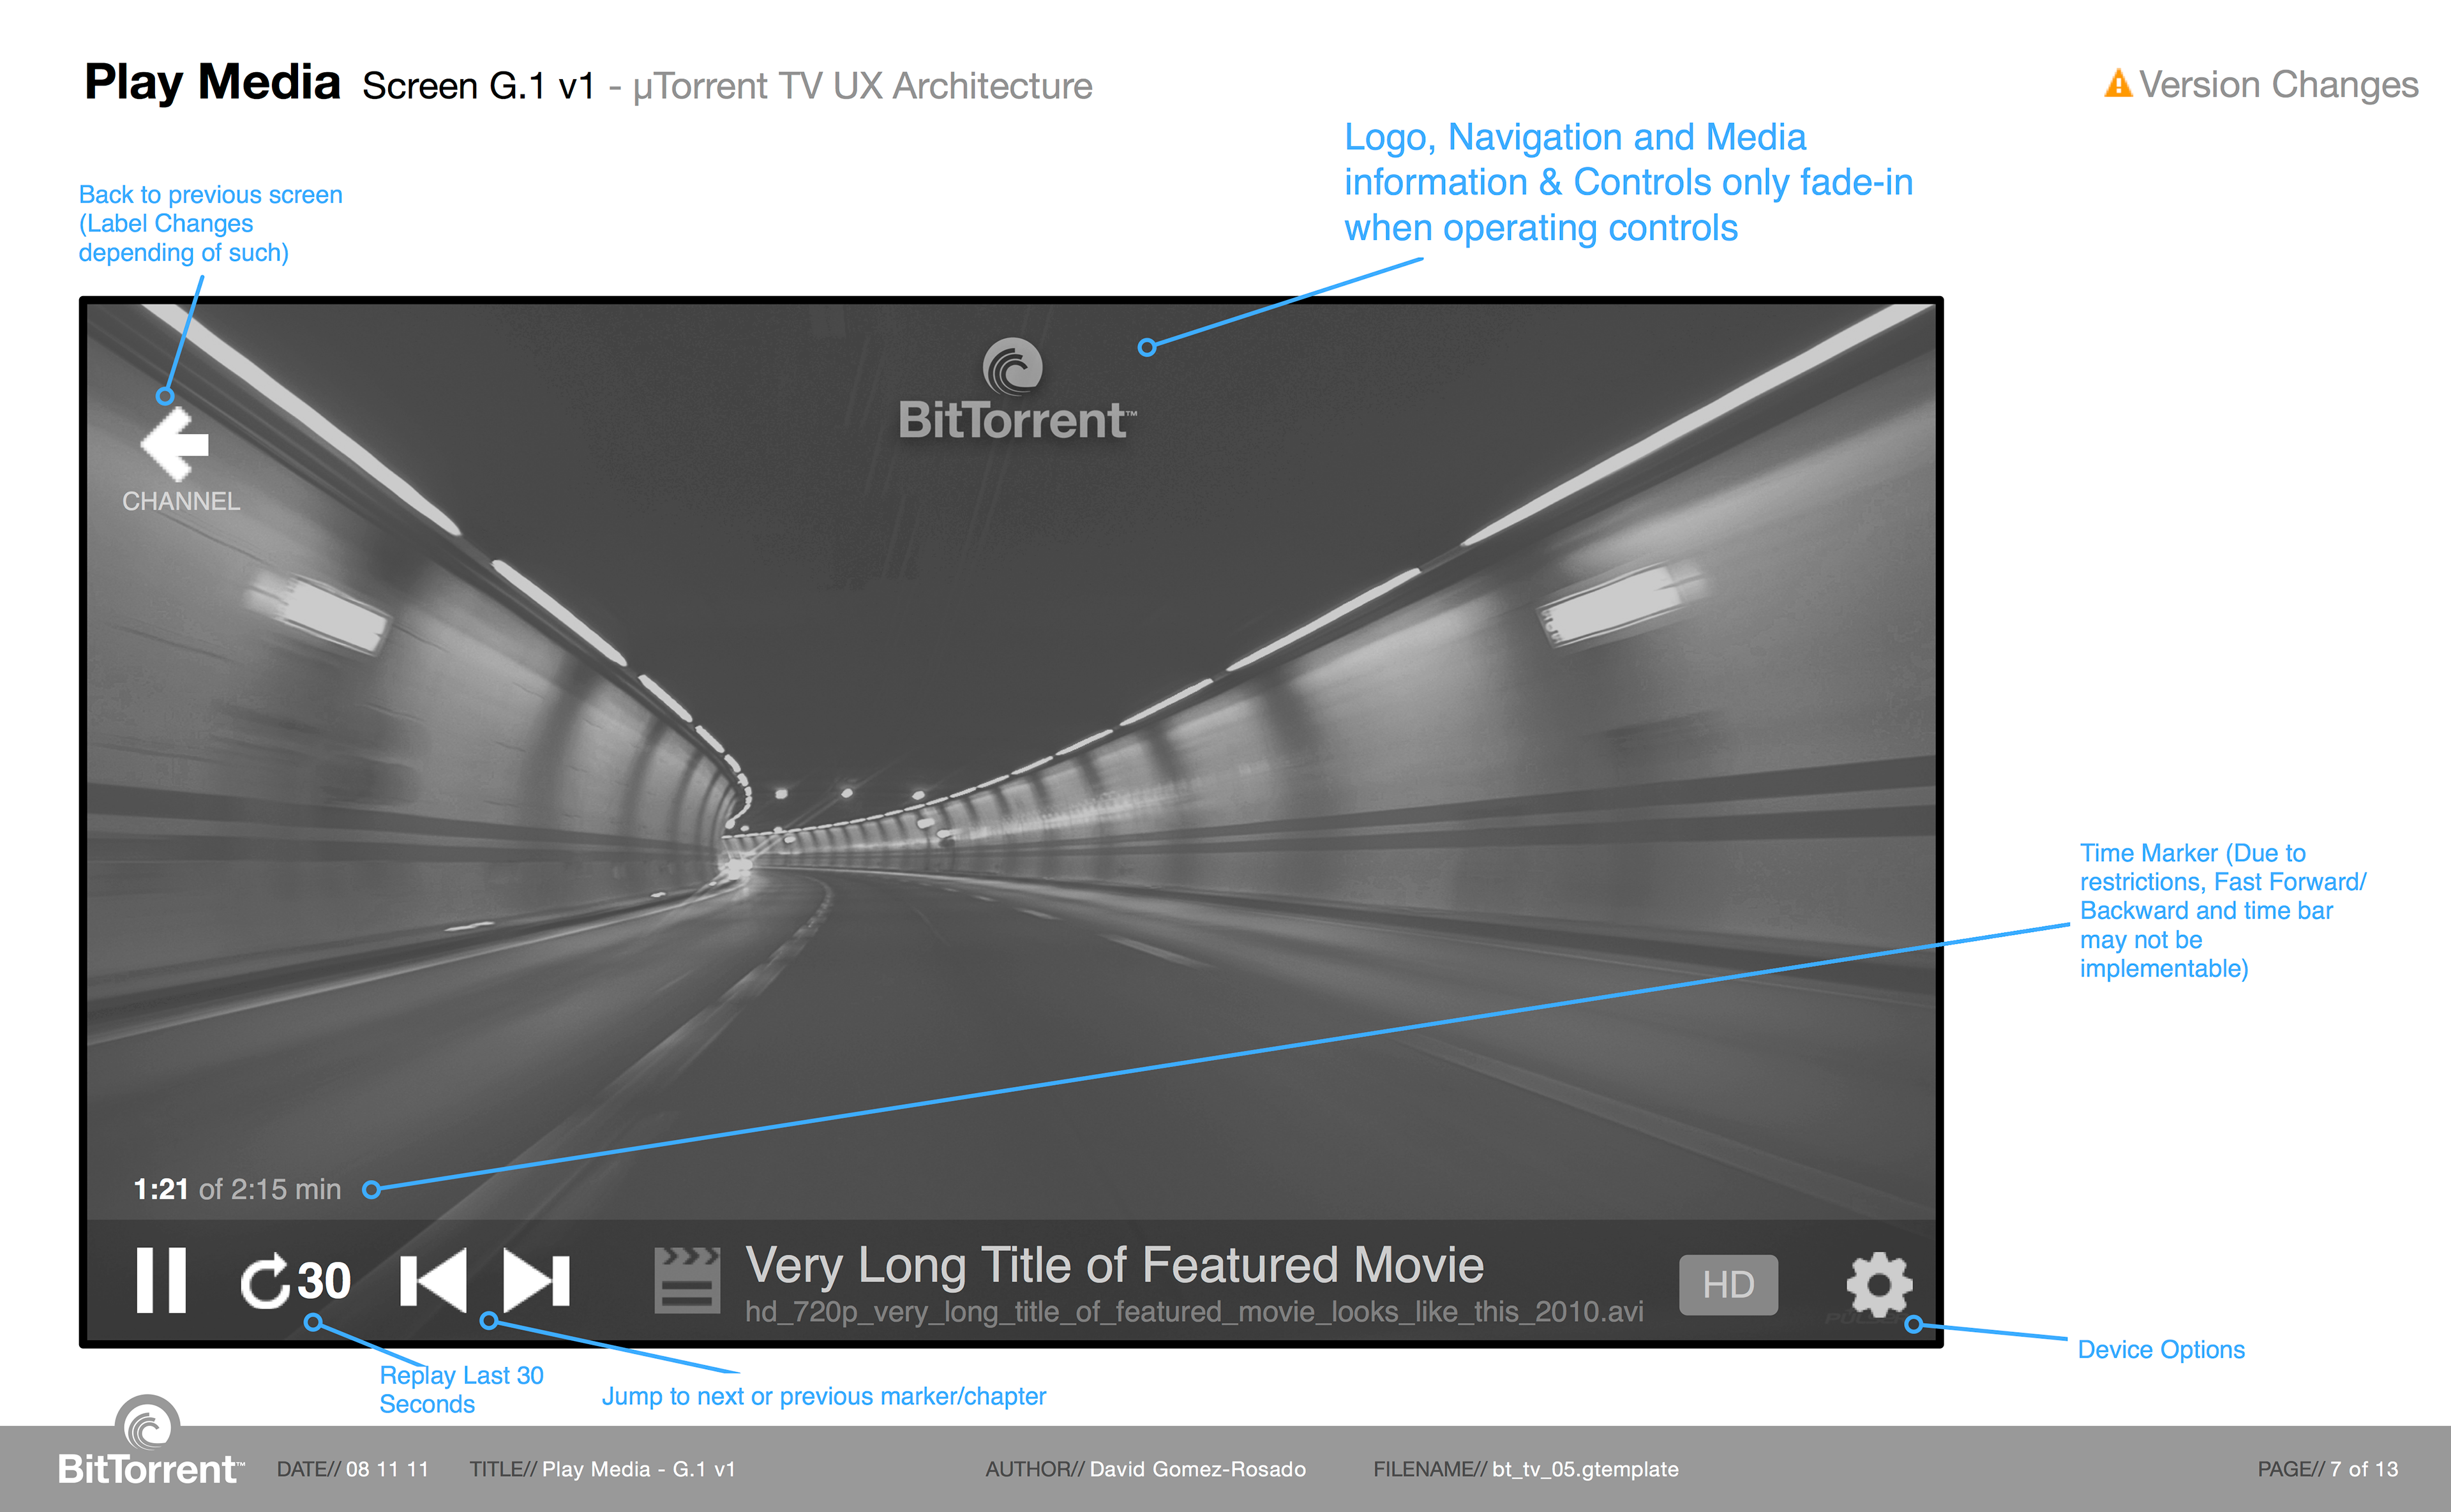
Task: Click the CHANNEL label under the arrow
Action: pyautogui.click(x=181, y=501)
